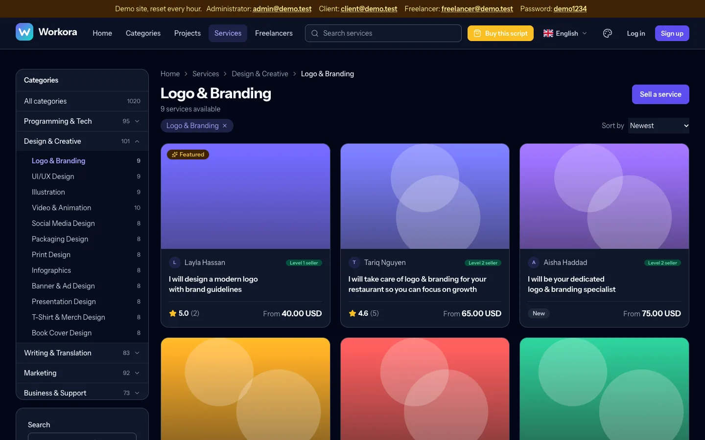This screenshot has height=440, width=705.
Task: Expand the Writing & Translation category
Action: click(x=137, y=353)
